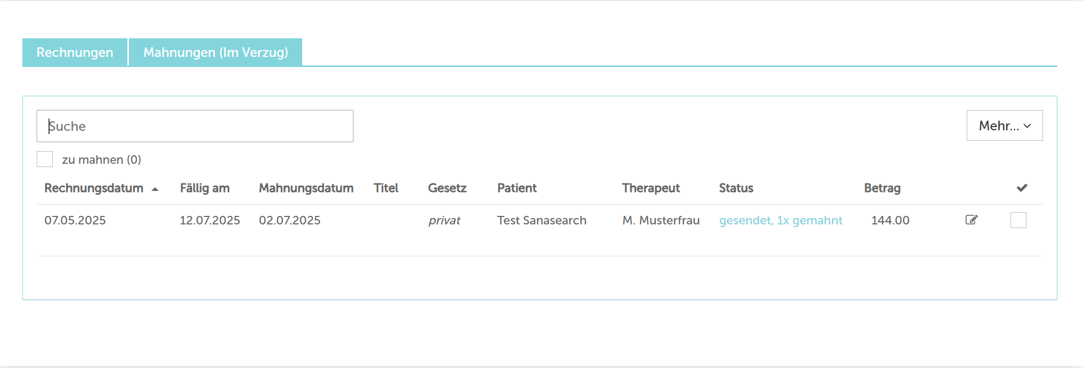This screenshot has width=1084, height=368.
Task: Switch to the Rechnungen tab
Action: coord(75,52)
